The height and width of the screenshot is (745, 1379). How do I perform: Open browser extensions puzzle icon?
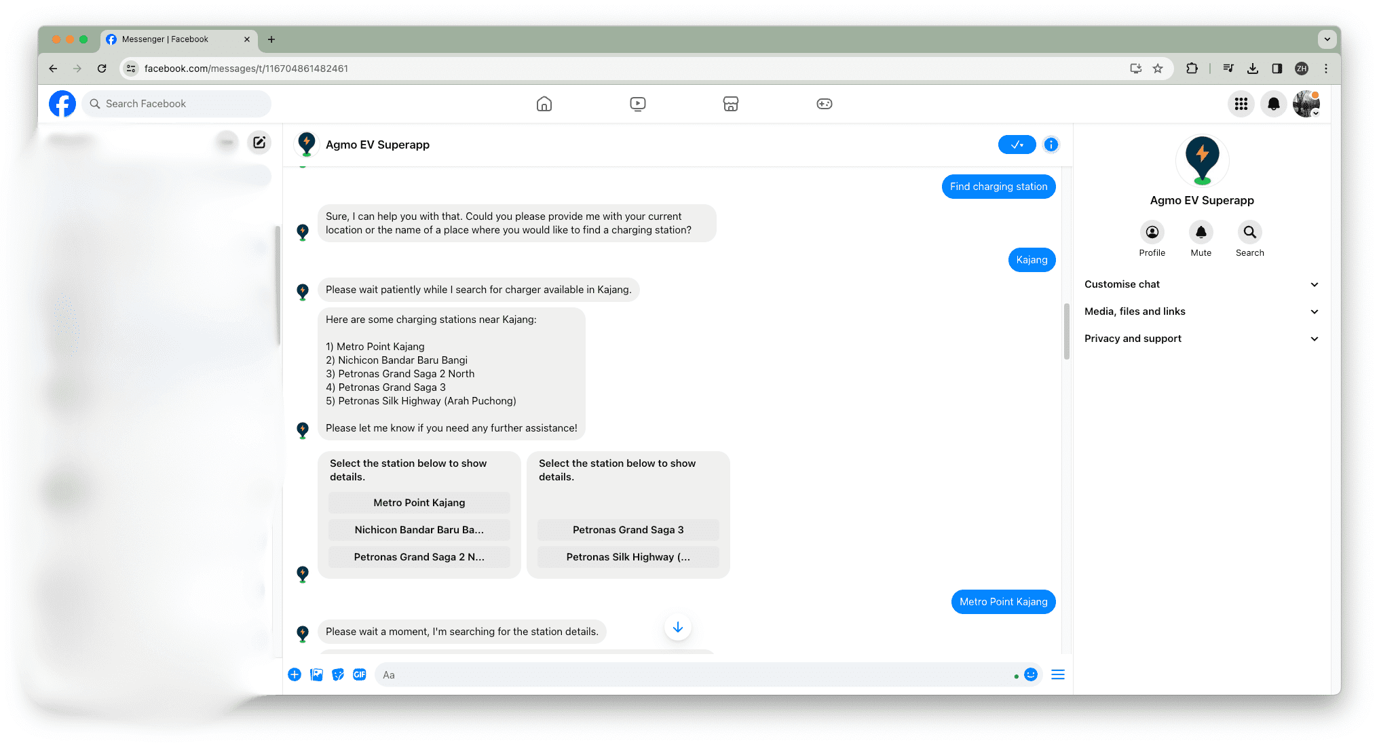pos(1192,69)
